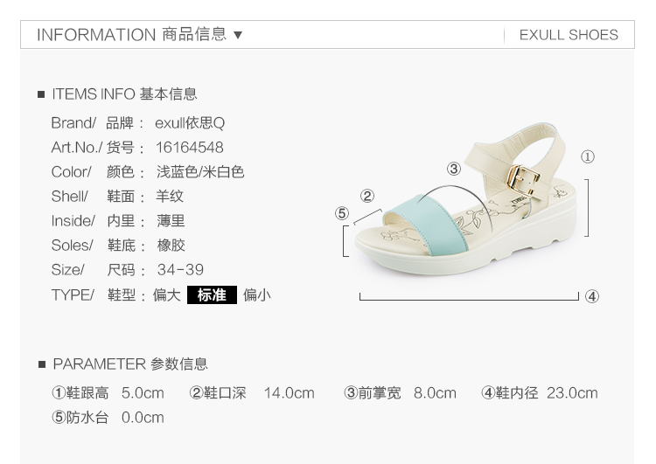The image size is (656, 464).
Task: Click the EXULL SHOES header label
Action: (x=569, y=35)
